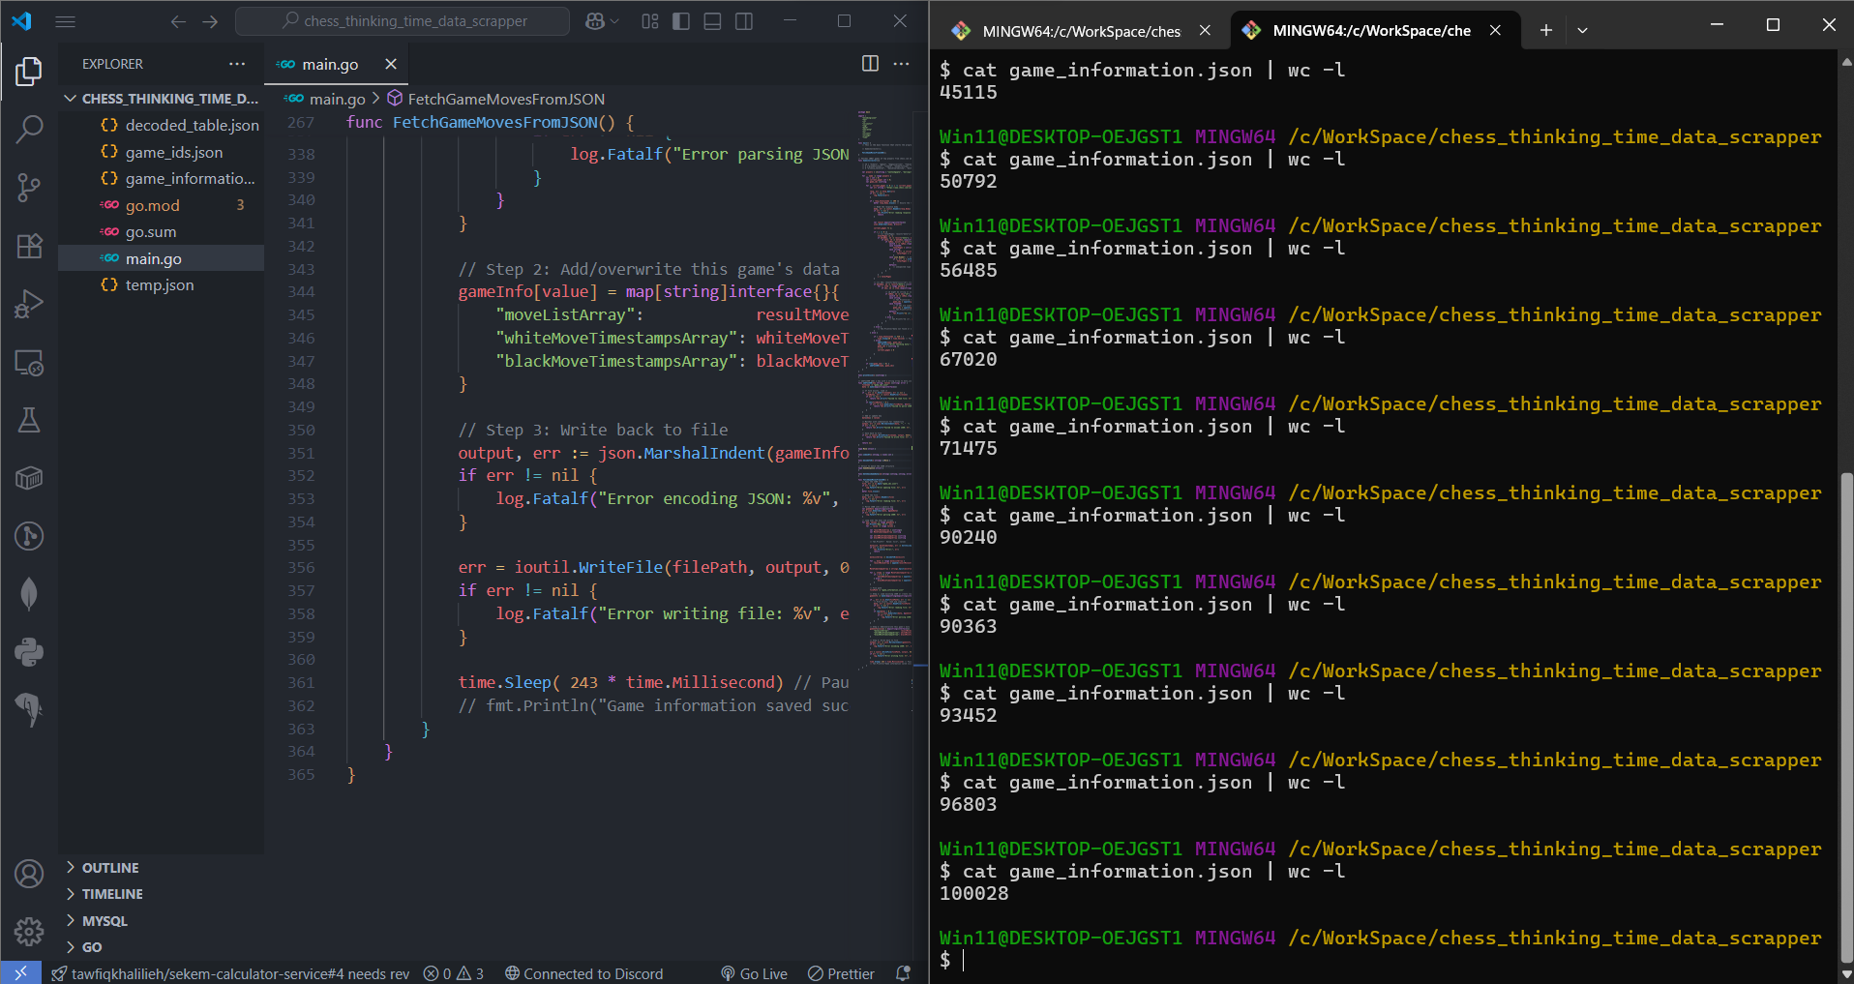Image resolution: width=1854 pixels, height=984 pixels.
Task: Open Run and Debug view
Action: click(x=29, y=304)
